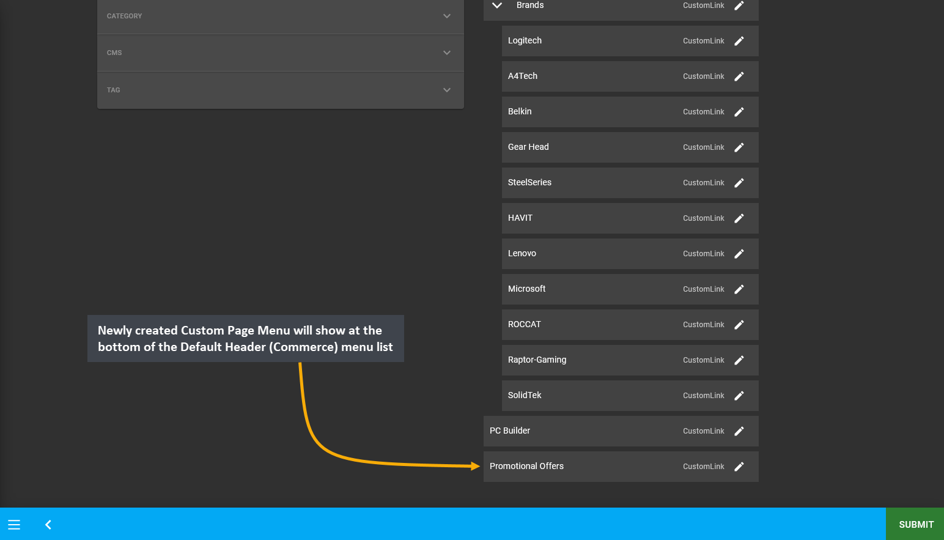Open the hamburger menu in bottom bar

[x=14, y=525]
